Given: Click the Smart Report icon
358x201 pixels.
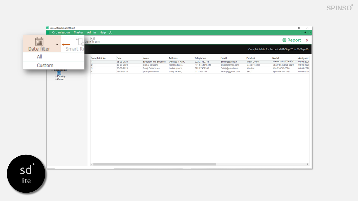Looking at the screenshot, I should 79,42.
